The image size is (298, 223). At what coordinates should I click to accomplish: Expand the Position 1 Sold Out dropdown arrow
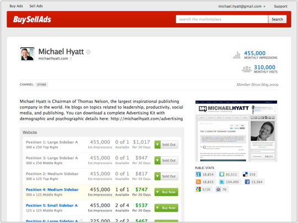tap(157, 144)
